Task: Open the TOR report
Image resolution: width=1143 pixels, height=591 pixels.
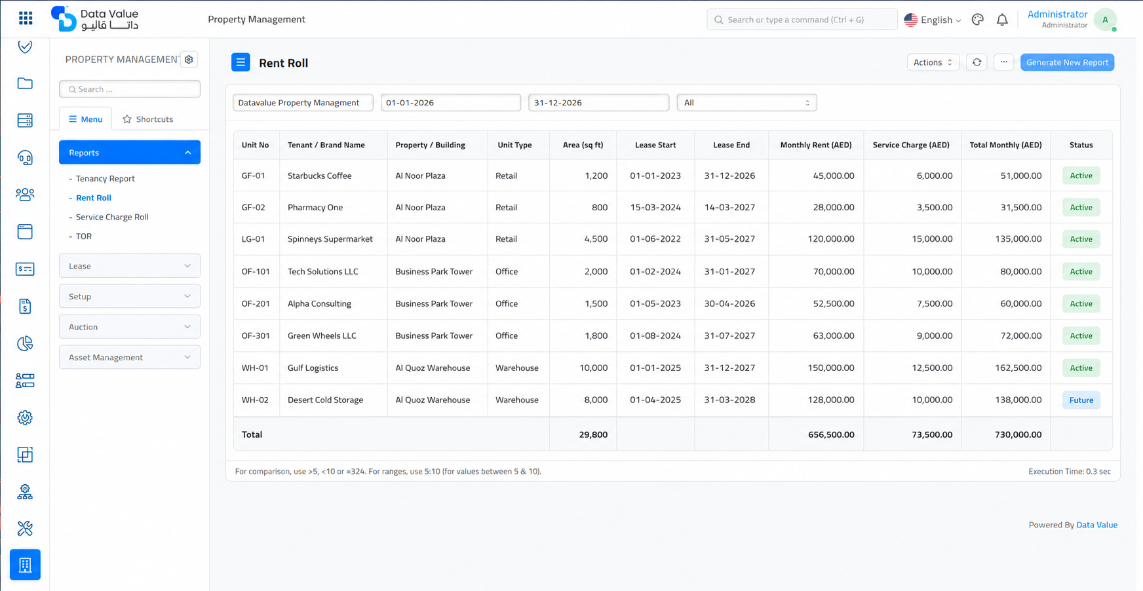Action: pos(83,236)
